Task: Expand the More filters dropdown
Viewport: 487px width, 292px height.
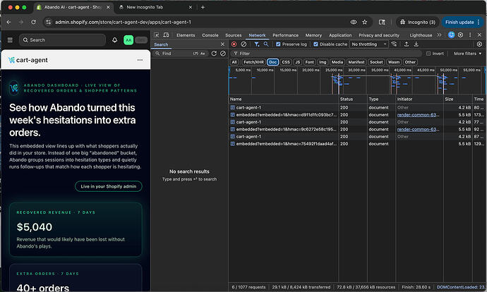Action: tap(467, 54)
